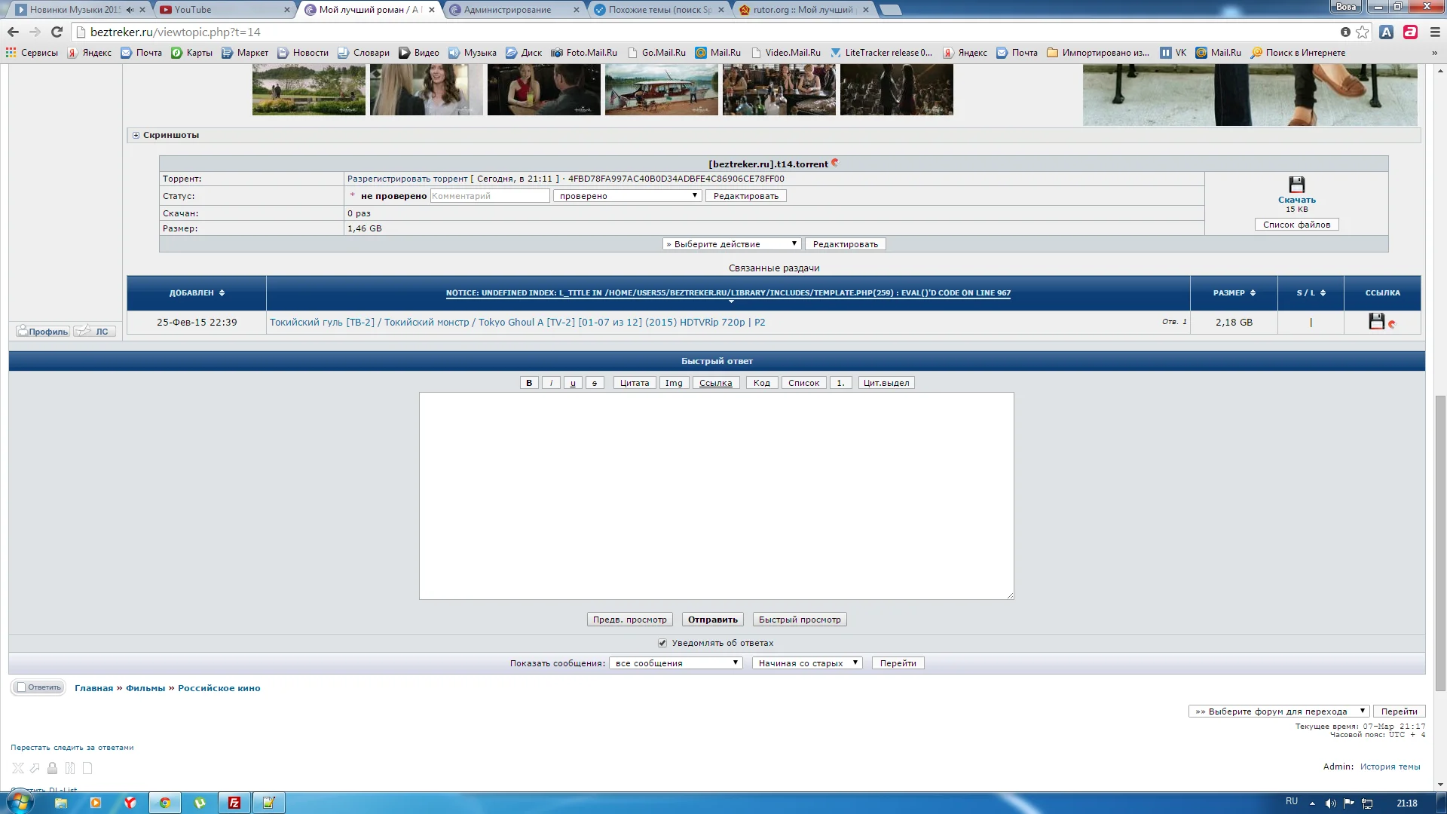The height and width of the screenshot is (814, 1447).
Task: Toggle italic i formatting button
Action: tap(551, 383)
